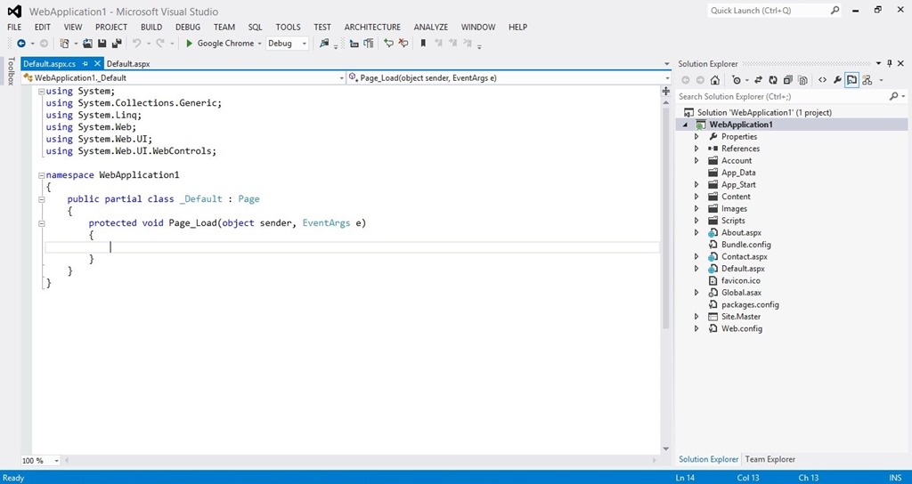Switch to the Default.aspx editor tab
Viewport: 912px width, 484px height.
click(128, 64)
